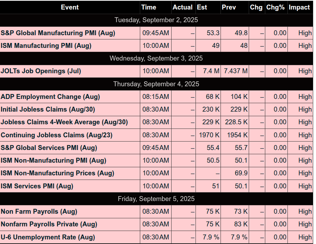Open ISM Manufacturing PMI (Aug) event
The height and width of the screenshot is (244, 316).
coord(46,45)
